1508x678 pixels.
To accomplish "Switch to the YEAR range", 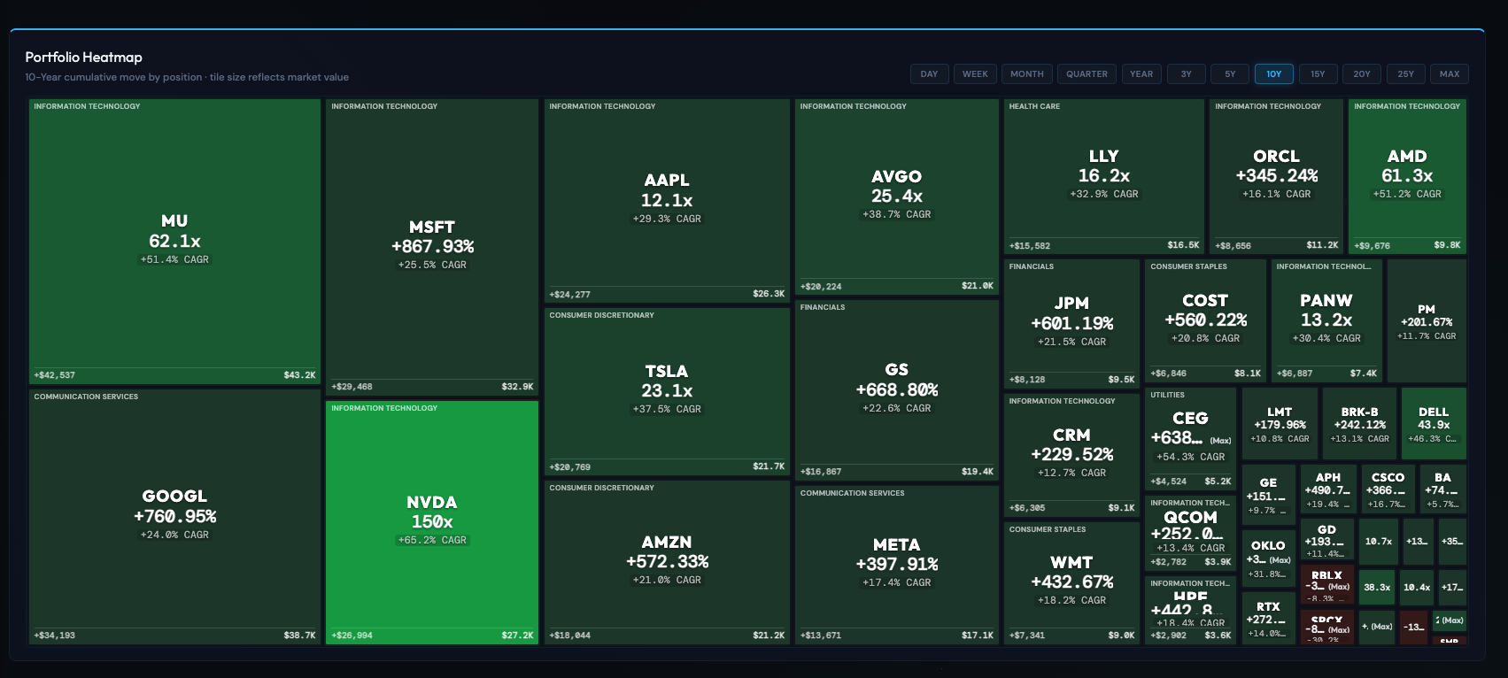I will pos(1141,74).
